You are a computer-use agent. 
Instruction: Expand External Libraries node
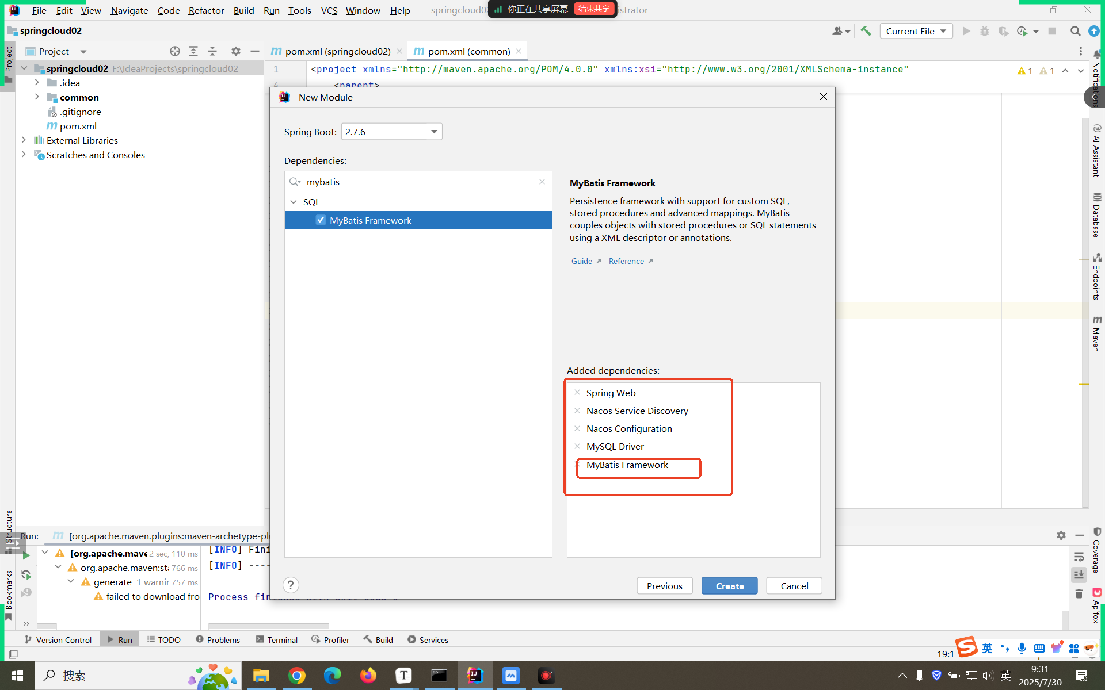(x=24, y=140)
